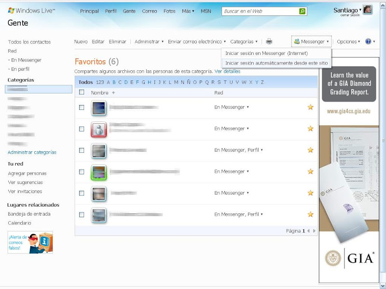Open the GIA Diamond Grading Report ad
Viewport: 386px width, 289px height.
point(349,170)
